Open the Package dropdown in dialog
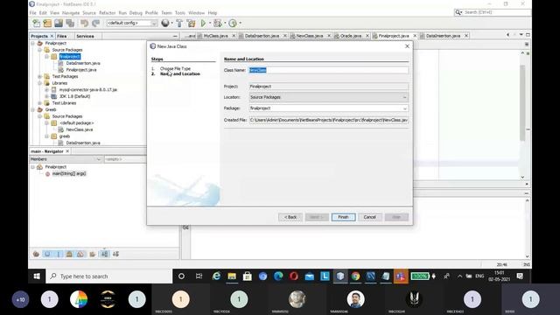Image resolution: width=560 pixels, height=315 pixels. pos(404,108)
